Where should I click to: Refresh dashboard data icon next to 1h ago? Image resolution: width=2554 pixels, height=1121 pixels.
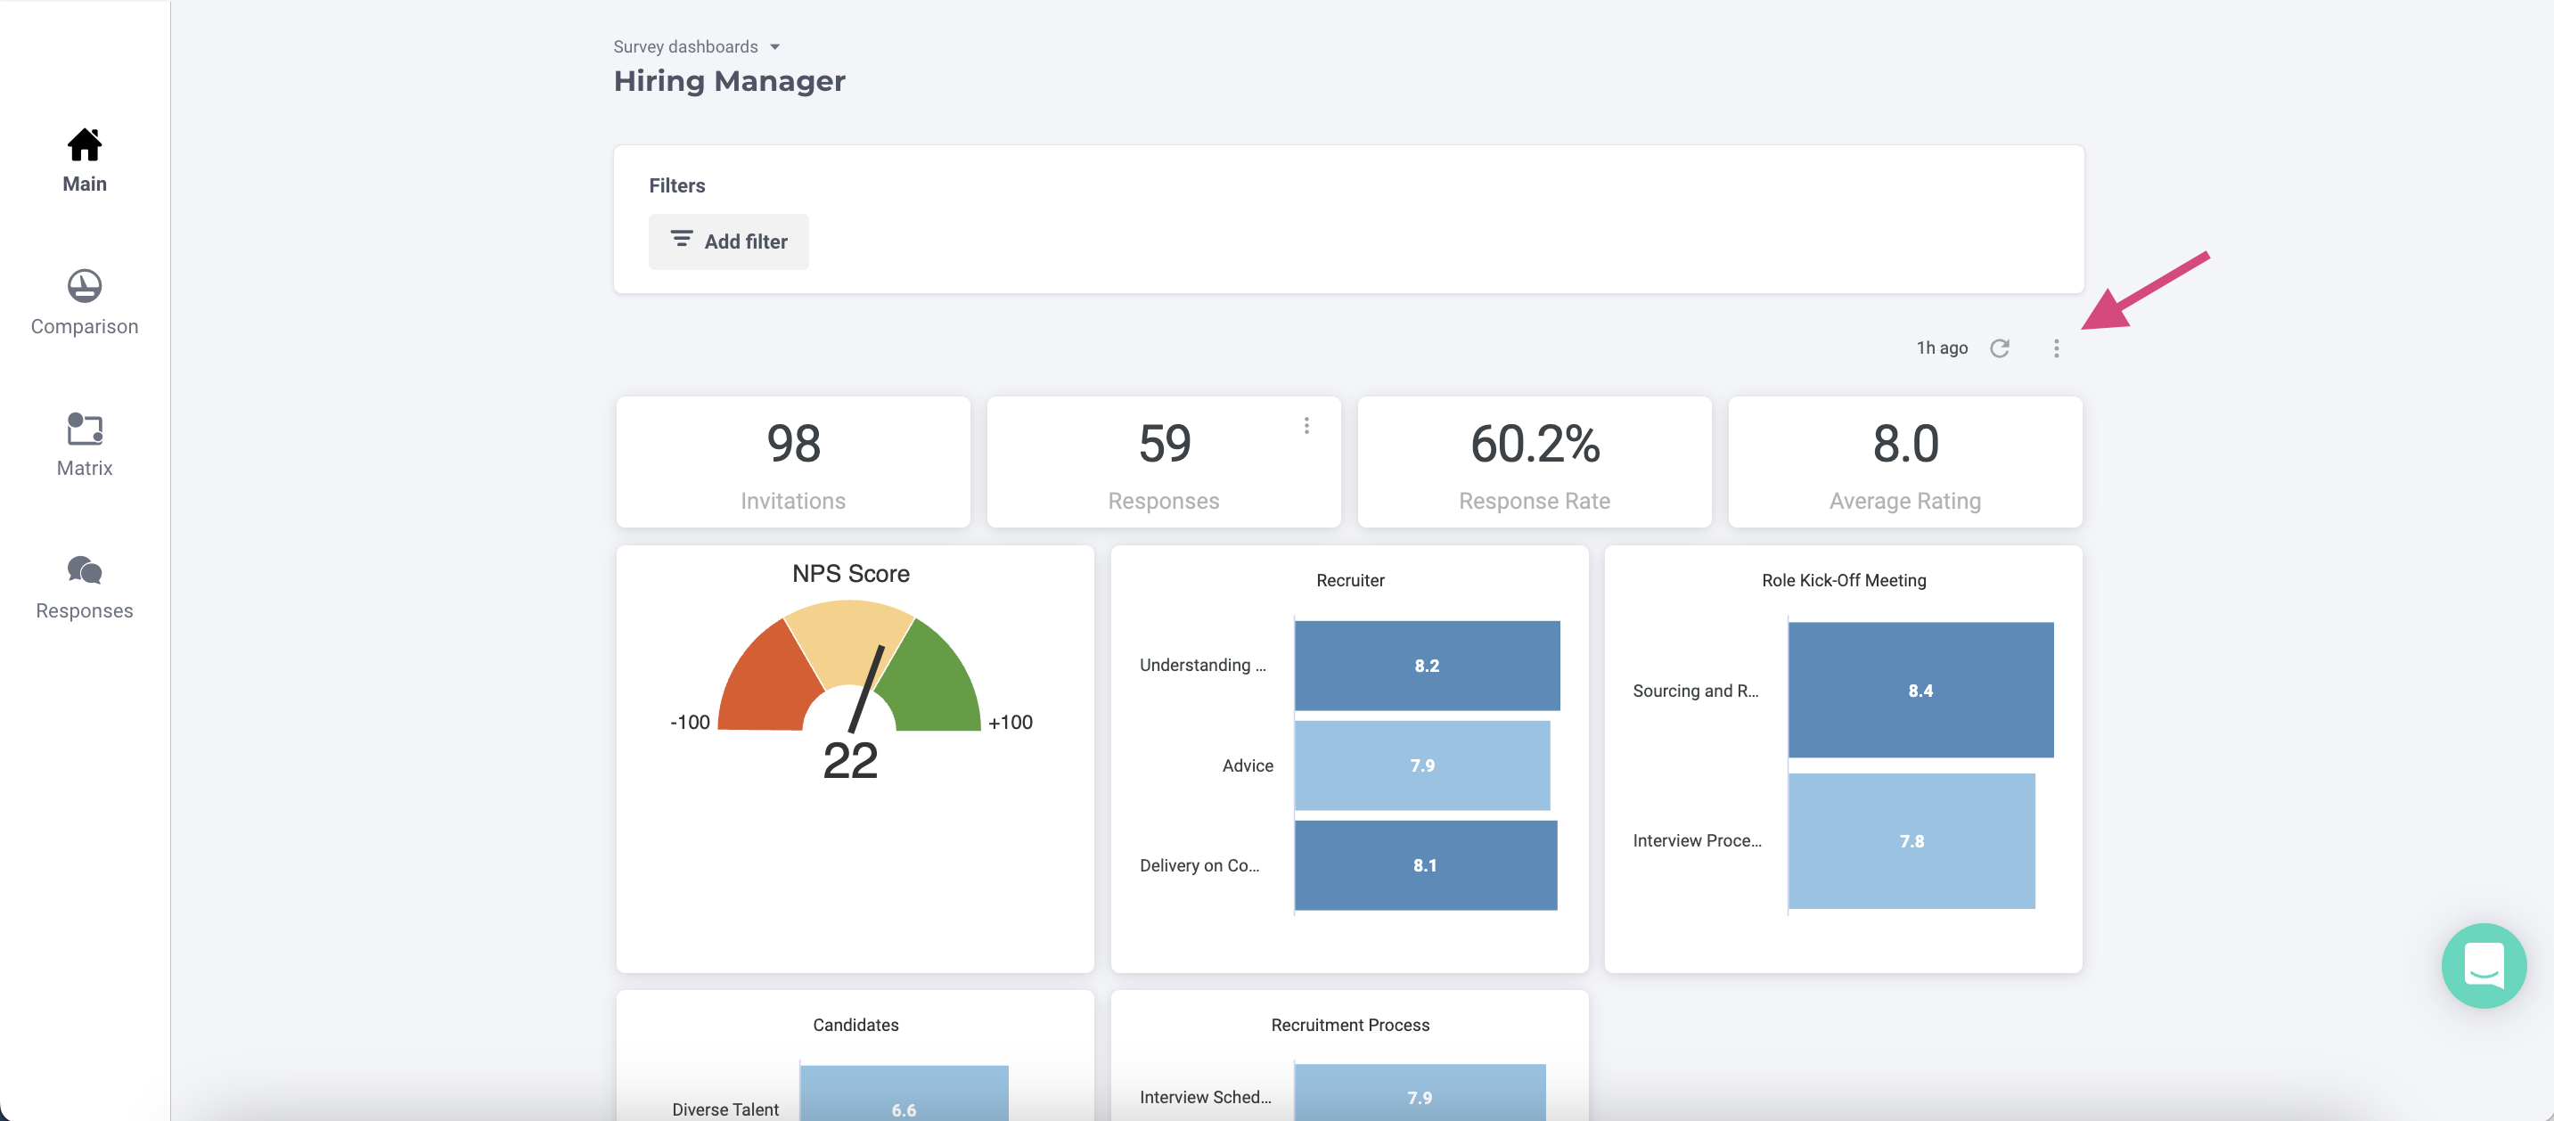click(1999, 348)
